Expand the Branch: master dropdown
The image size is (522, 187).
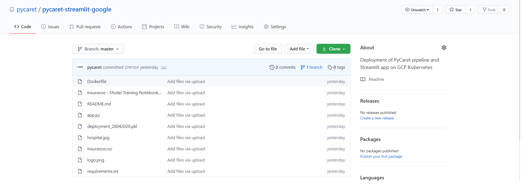[x=98, y=49]
